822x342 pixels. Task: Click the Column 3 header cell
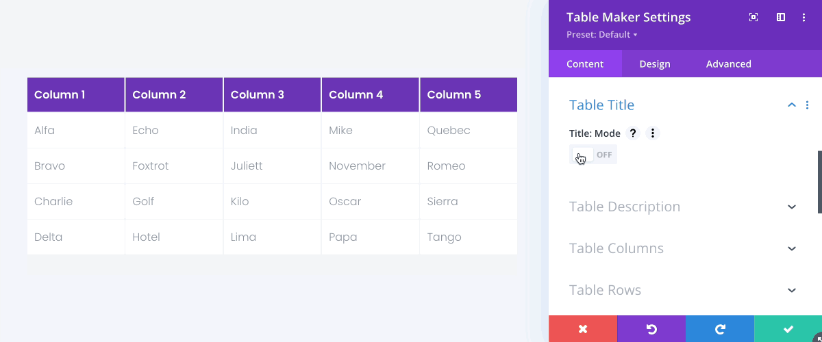pyautogui.click(x=273, y=95)
